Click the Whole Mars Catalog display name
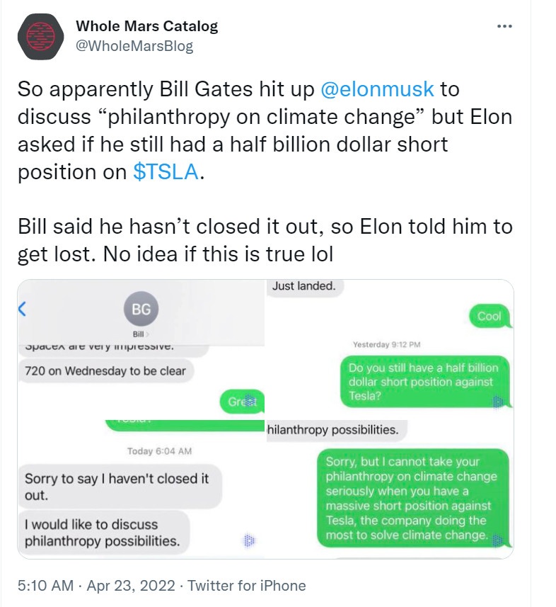 point(145,26)
